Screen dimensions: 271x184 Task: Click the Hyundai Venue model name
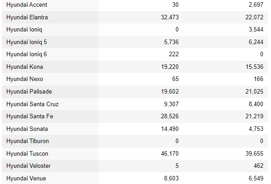tap(26, 178)
